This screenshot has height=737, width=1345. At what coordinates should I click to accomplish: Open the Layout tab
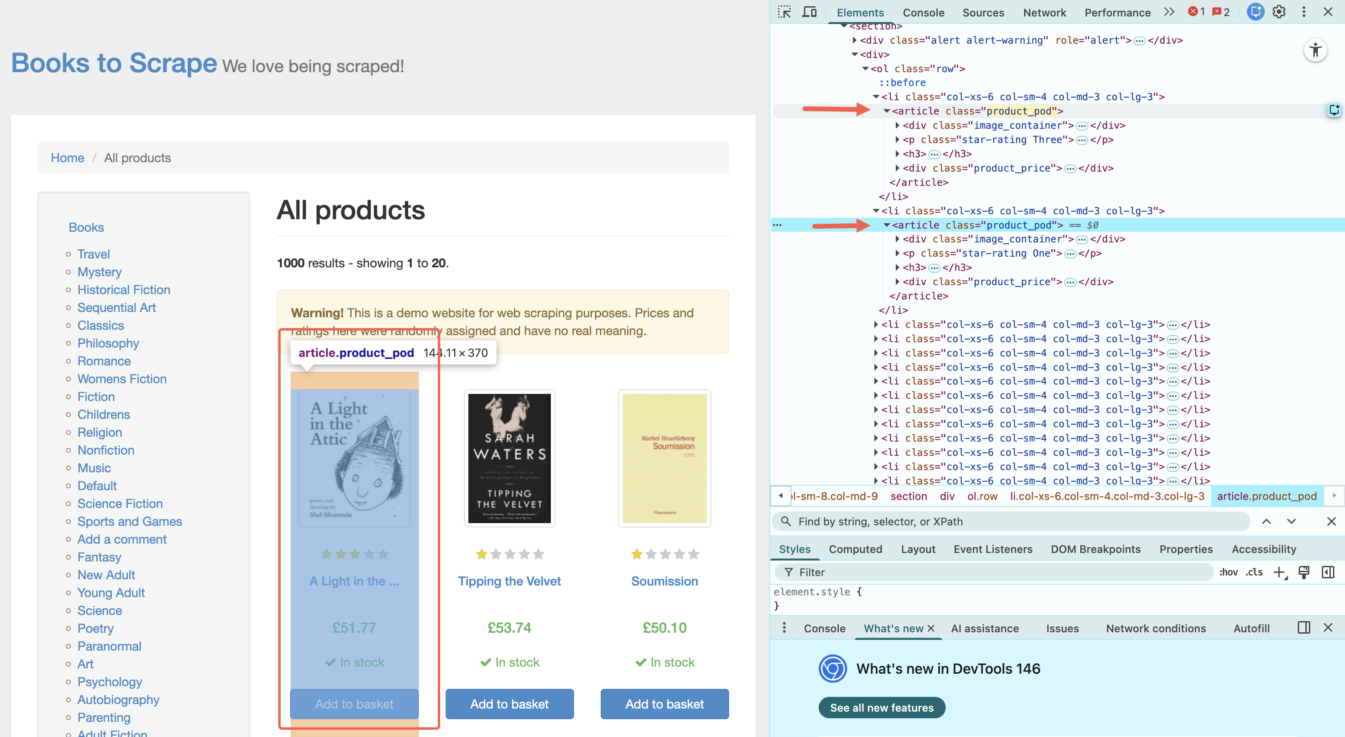coord(918,549)
